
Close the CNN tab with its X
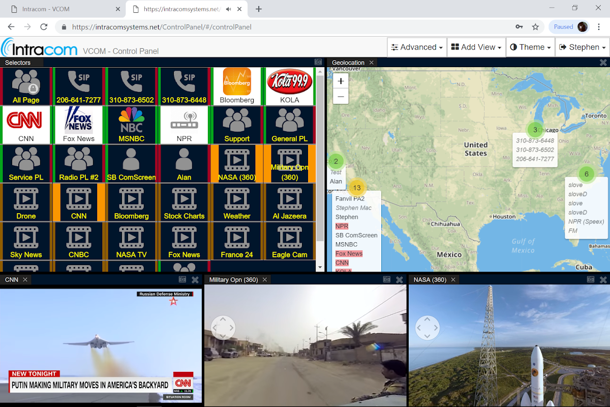pyautogui.click(x=25, y=280)
